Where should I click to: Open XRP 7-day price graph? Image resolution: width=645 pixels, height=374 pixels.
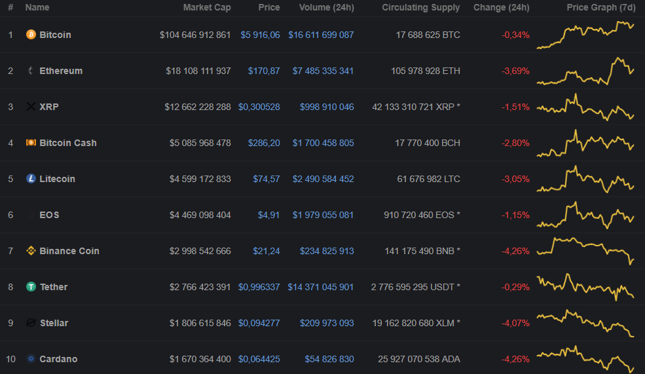[x=585, y=107]
